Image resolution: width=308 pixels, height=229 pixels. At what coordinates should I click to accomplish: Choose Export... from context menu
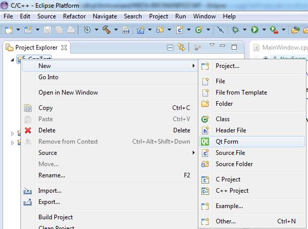pyautogui.click(x=110, y=202)
